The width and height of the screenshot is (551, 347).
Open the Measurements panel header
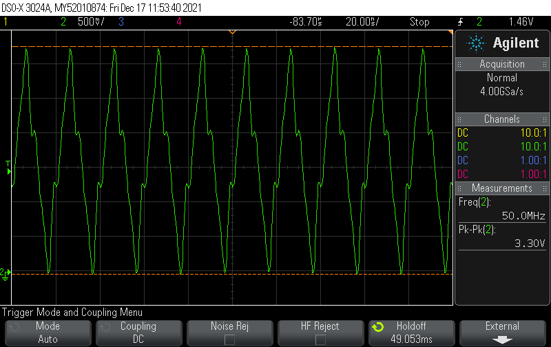coord(502,188)
